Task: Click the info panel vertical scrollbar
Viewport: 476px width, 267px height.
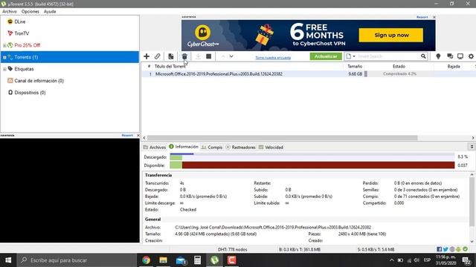Action: coord(472,201)
